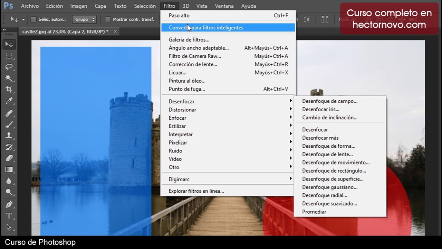This screenshot has width=442, height=249.
Task: Click the Move tool preset icon in options bar
Action: tap(15, 19)
